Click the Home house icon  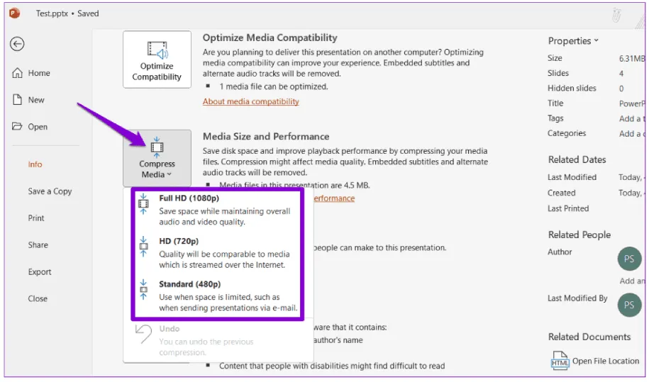(18, 73)
